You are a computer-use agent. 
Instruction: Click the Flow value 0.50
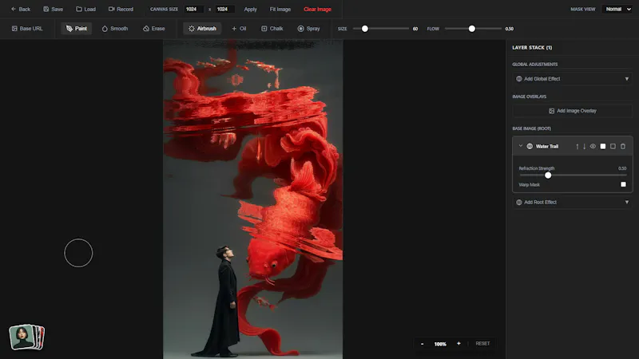coord(509,29)
